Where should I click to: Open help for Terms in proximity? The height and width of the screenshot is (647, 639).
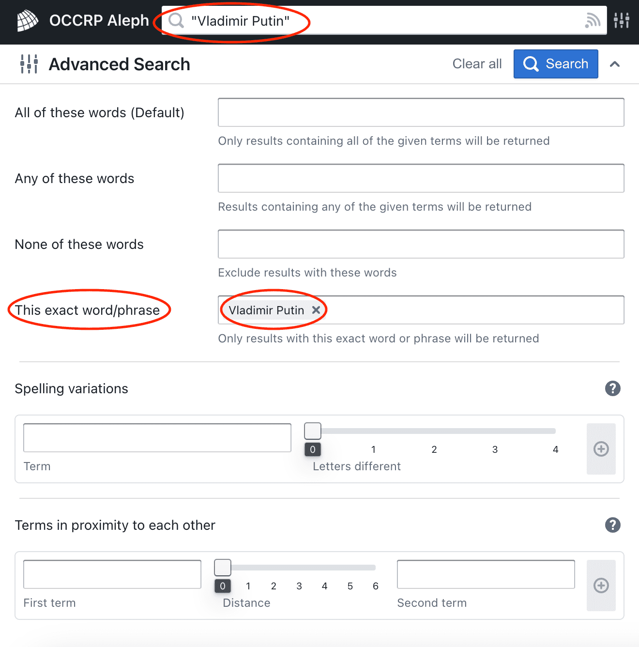click(x=613, y=525)
